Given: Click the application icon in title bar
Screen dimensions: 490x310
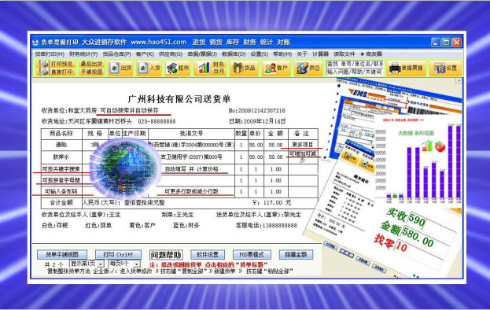Looking at the screenshot, I should click(36, 42).
